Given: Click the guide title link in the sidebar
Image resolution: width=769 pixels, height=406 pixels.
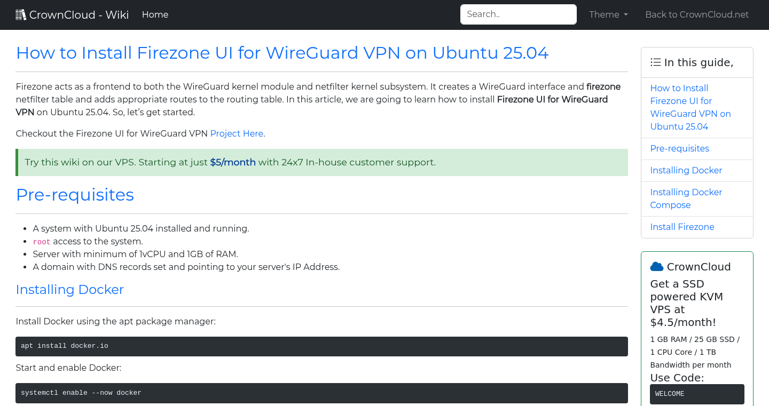Looking at the screenshot, I should [x=690, y=107].
